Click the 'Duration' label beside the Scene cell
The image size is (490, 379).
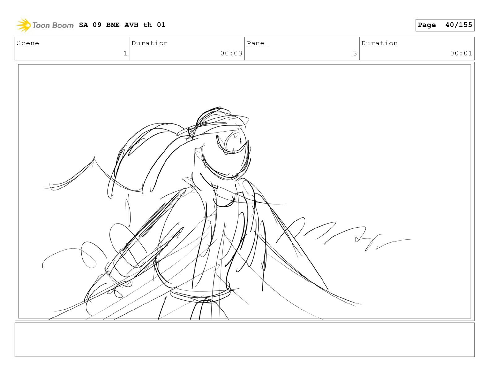coord(150,43)
